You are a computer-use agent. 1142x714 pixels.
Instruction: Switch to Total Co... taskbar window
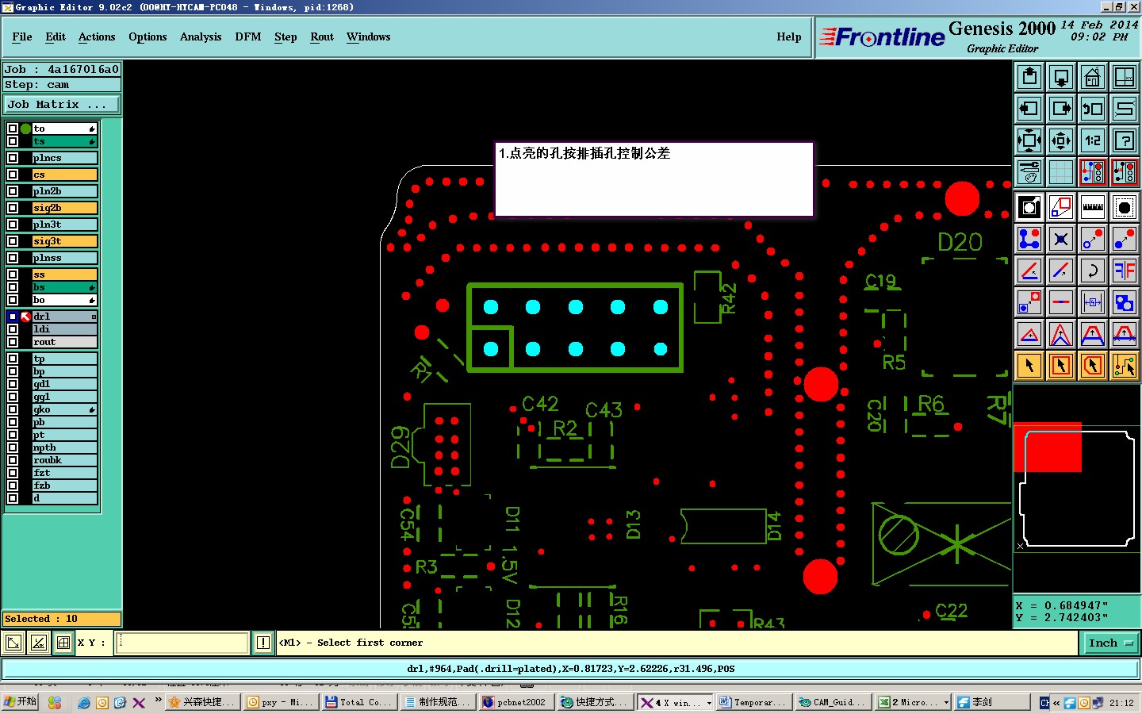coord(358,702)
